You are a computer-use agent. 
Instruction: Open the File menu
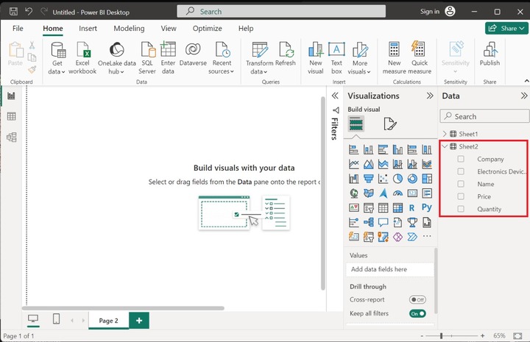pyautogui.click(x=18, y=28)
